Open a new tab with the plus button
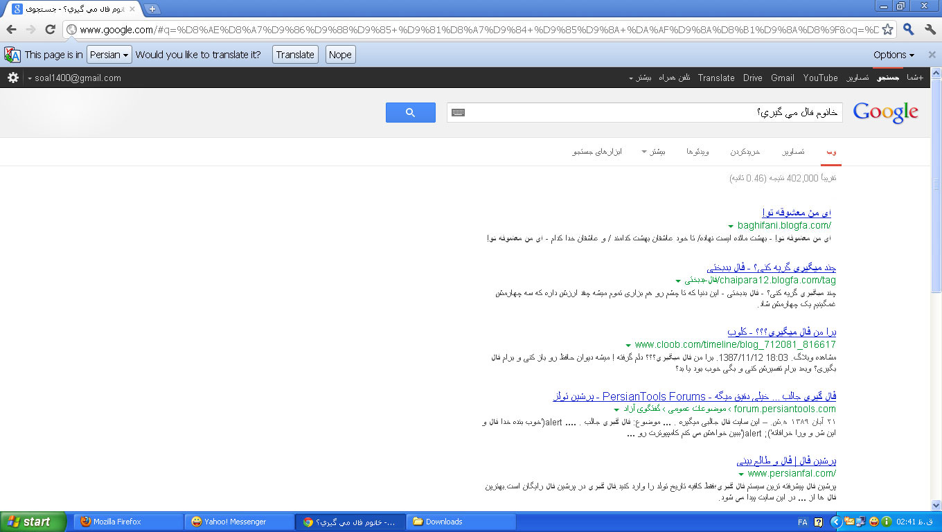This screenshot has height=532, width=942. (x=152, y=9)
